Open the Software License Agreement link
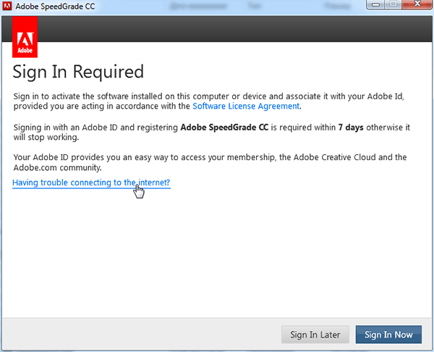 tap(246, 106)
